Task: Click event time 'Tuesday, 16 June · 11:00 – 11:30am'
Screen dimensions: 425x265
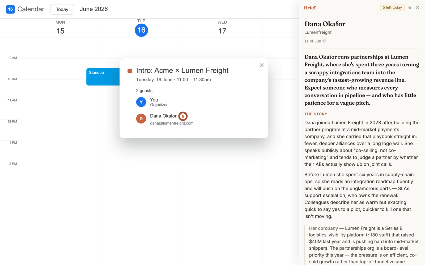Action: click(x=173, y=80)
